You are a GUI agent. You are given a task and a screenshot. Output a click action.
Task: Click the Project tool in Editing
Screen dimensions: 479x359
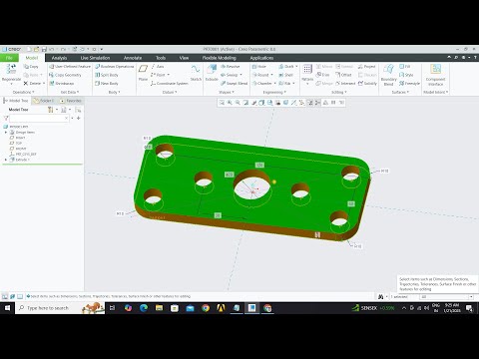point(366,67)
